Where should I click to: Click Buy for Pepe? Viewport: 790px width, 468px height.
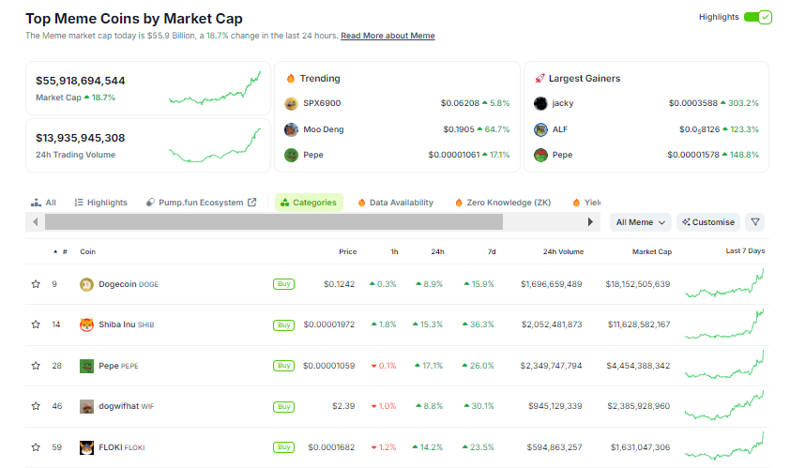click(283, 366)
